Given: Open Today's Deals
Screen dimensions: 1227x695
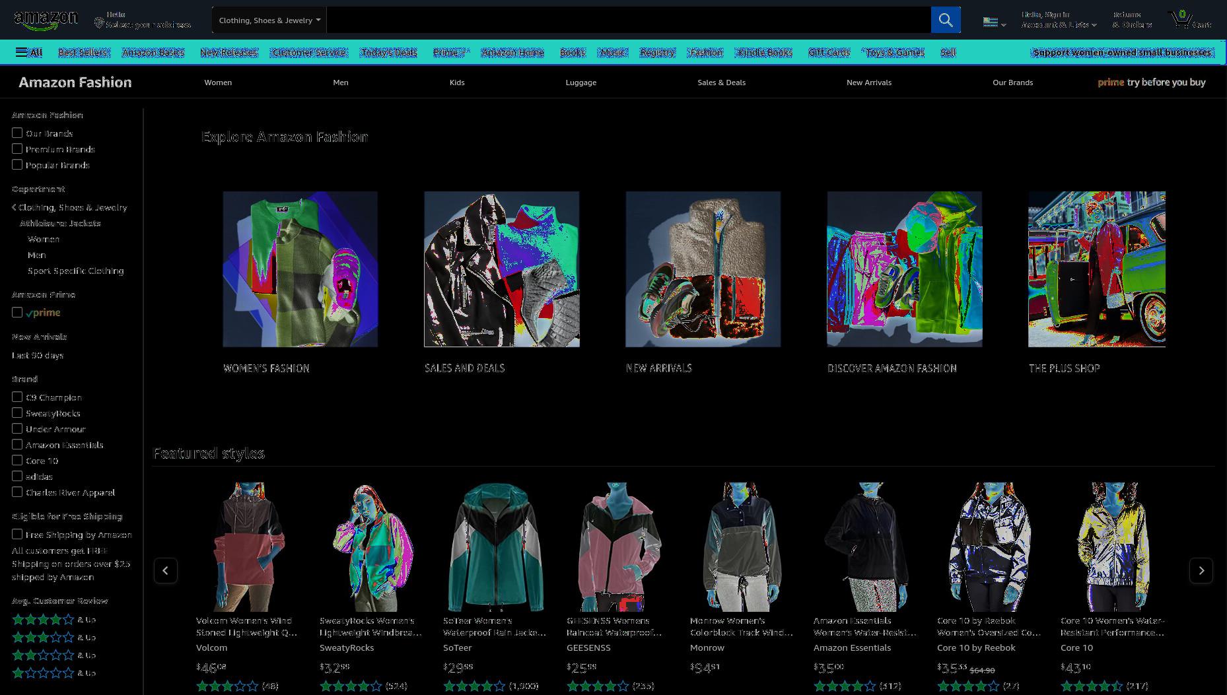Looking at the screenshot, I should [x=389, y=52].
